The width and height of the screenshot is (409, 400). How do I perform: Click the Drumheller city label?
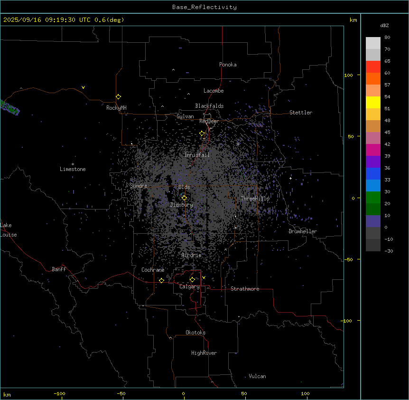[x=303, y=232]
